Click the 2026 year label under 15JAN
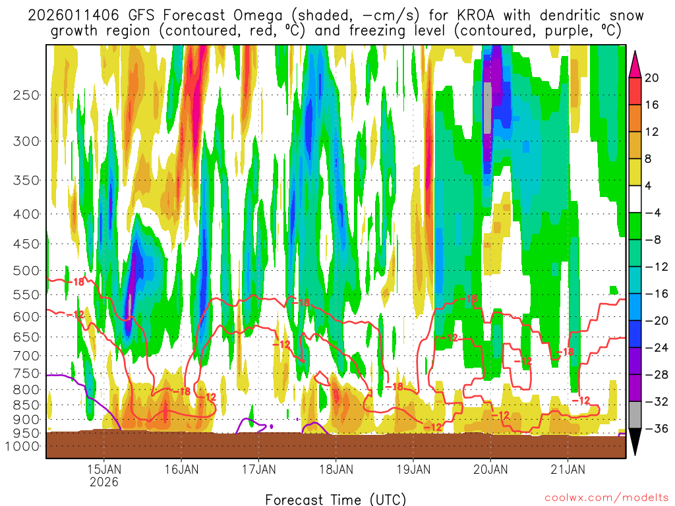This screenshot has height=506, width=675. 104,482
